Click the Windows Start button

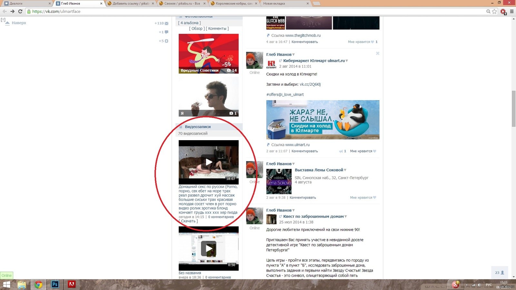coord(6,285)
